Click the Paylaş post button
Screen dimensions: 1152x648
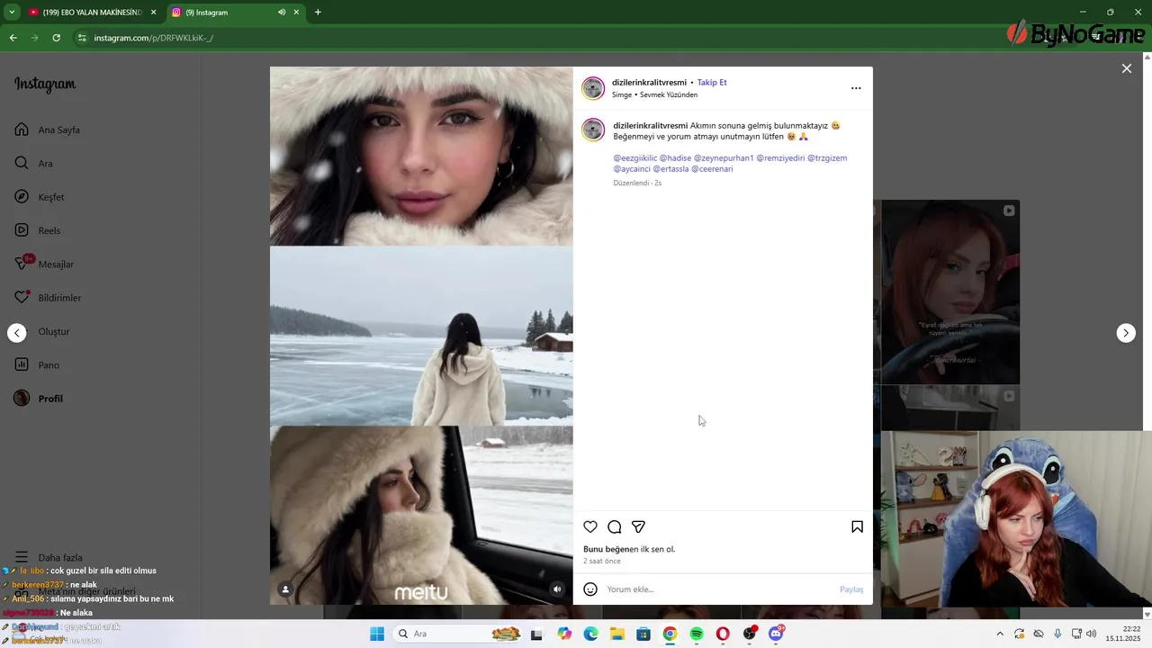point(851,589)
